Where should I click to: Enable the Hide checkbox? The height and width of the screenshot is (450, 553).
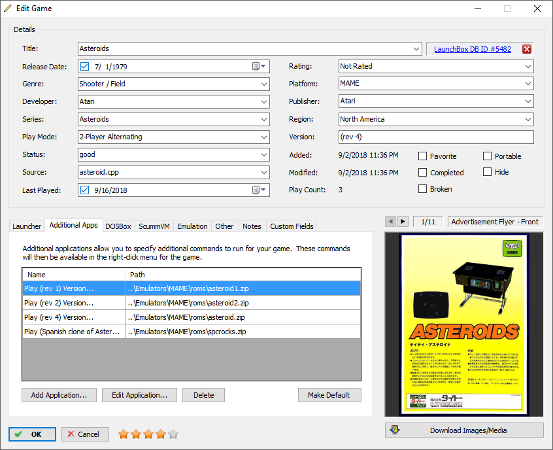point(487,172)
